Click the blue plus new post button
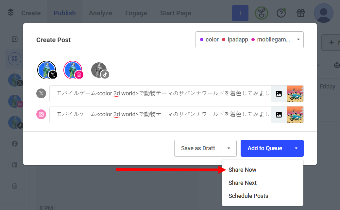The height and width of the screenshot is (210, 340). pyautogui.click(x=240, y=13)
